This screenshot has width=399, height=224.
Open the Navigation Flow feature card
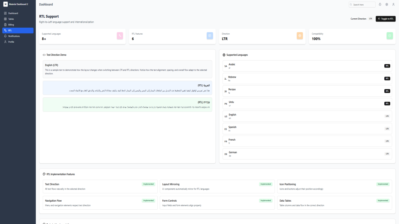click(x=100, y=203)
